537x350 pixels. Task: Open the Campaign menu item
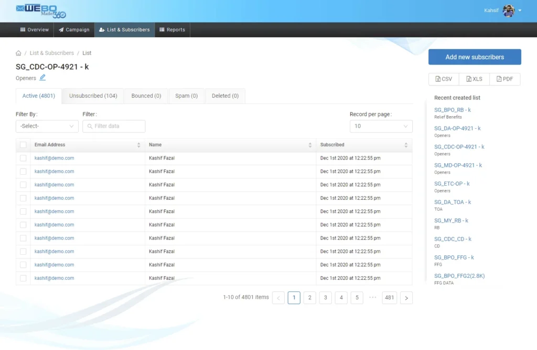tap(74, 30)
